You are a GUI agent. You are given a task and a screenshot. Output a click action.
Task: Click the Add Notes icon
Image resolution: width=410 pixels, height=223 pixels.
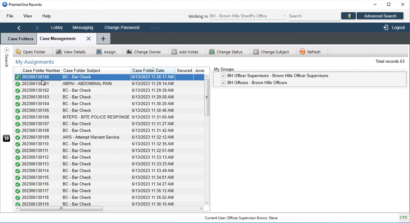coord(174,52)
